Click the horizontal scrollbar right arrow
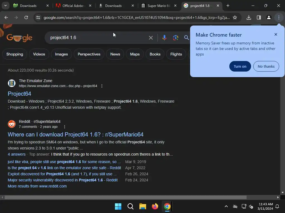The image size is (285, 213). tap(278, 197)
